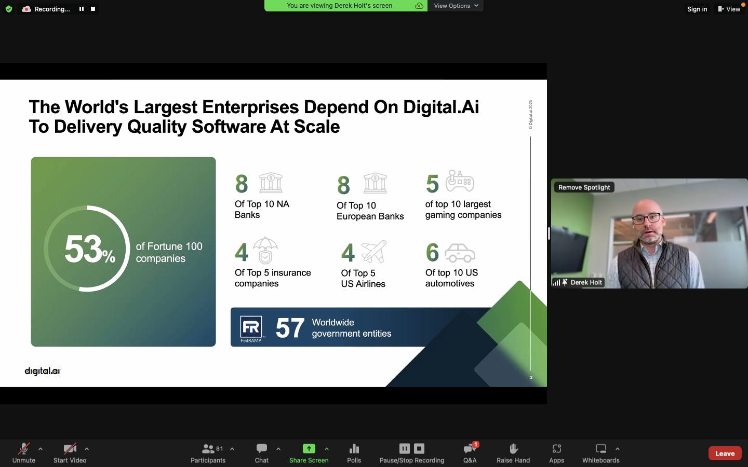
Task: Click 'Of top 10 US automotives' text
Action: (x=451, y=278)
